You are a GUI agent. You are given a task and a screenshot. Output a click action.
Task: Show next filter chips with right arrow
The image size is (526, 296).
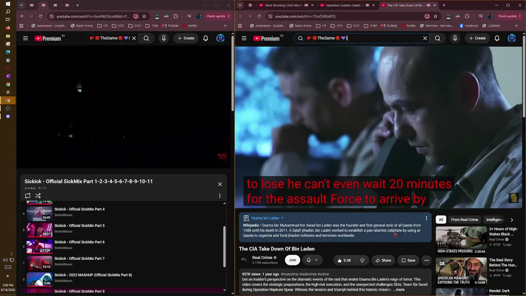512,220
